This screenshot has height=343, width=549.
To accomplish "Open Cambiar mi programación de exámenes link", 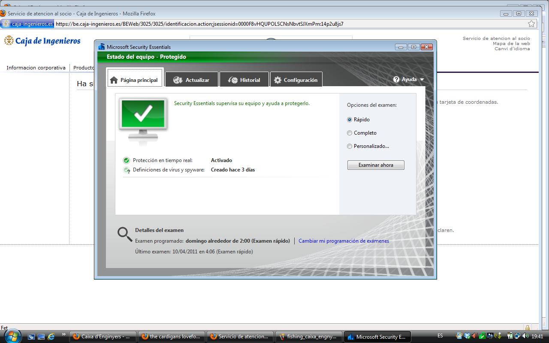I will [x=344, y=241].
